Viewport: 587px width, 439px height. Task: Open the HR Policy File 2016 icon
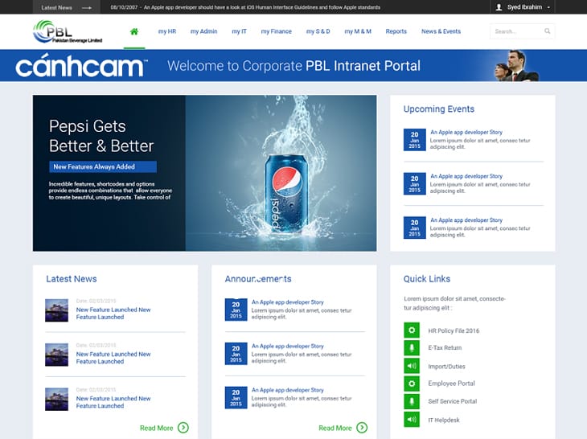tap(412, 330)
